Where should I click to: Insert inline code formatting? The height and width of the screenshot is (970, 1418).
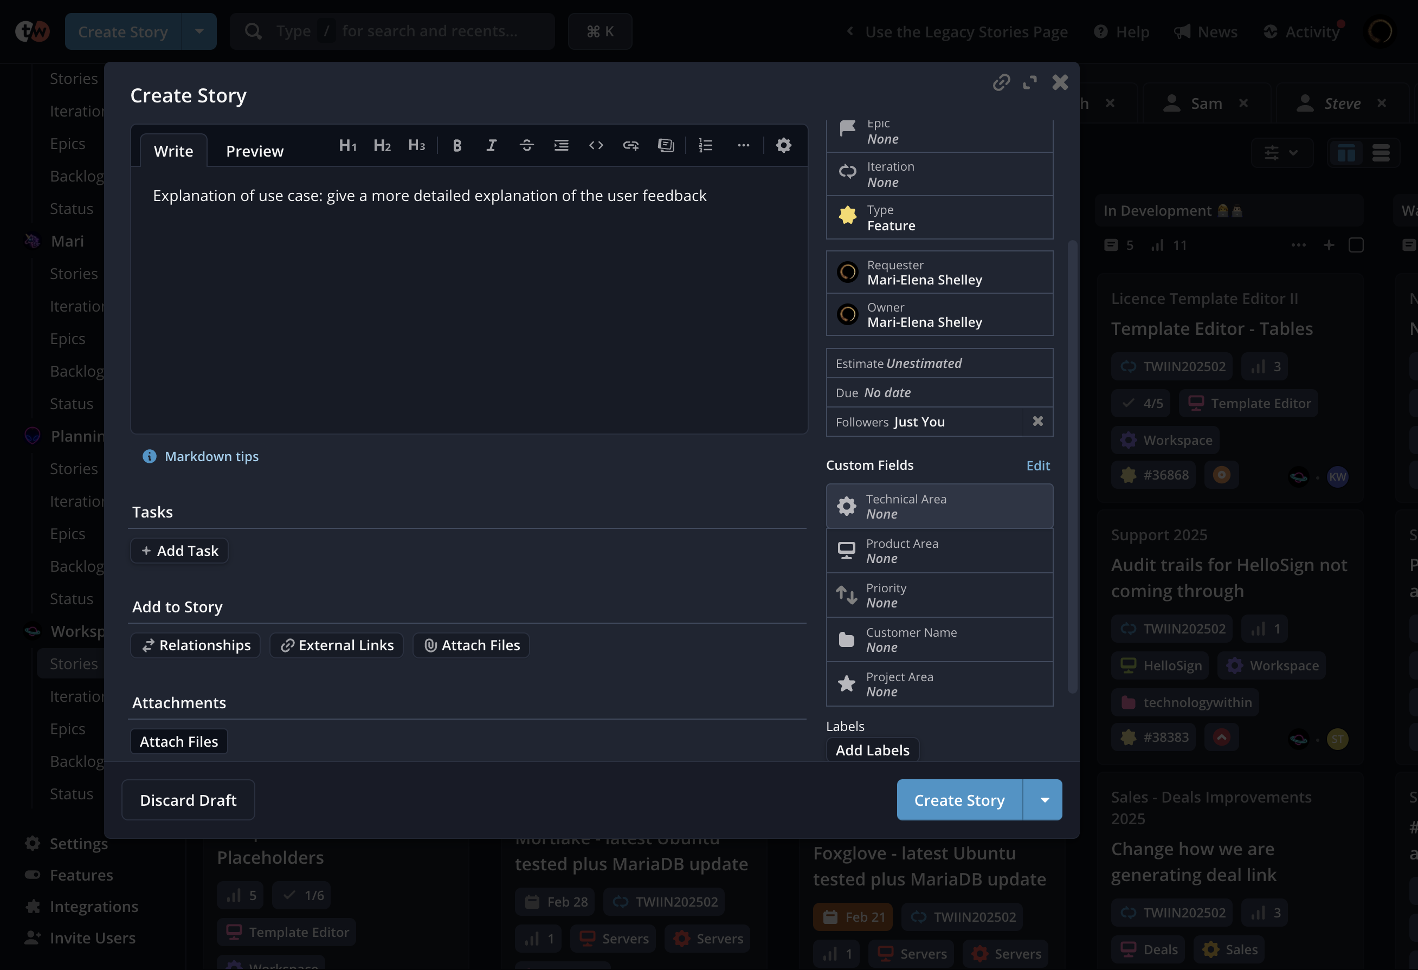point(596,146)
